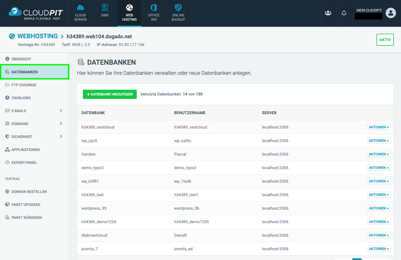Open the contacts/users icon near notifications

(328, 13)
